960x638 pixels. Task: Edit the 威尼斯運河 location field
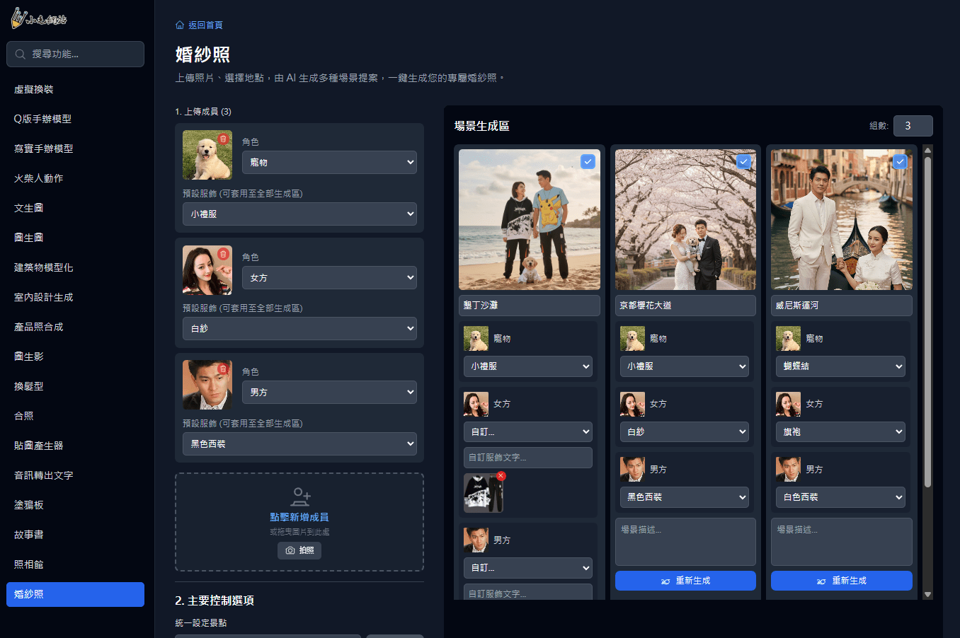[842, 306]
